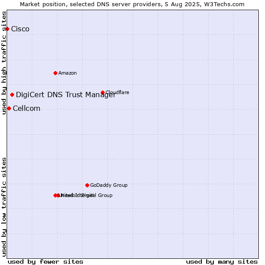This screenshot has height=265, width=265.
Task: Select the 'Amazon' label text
Action: (68, 73)
